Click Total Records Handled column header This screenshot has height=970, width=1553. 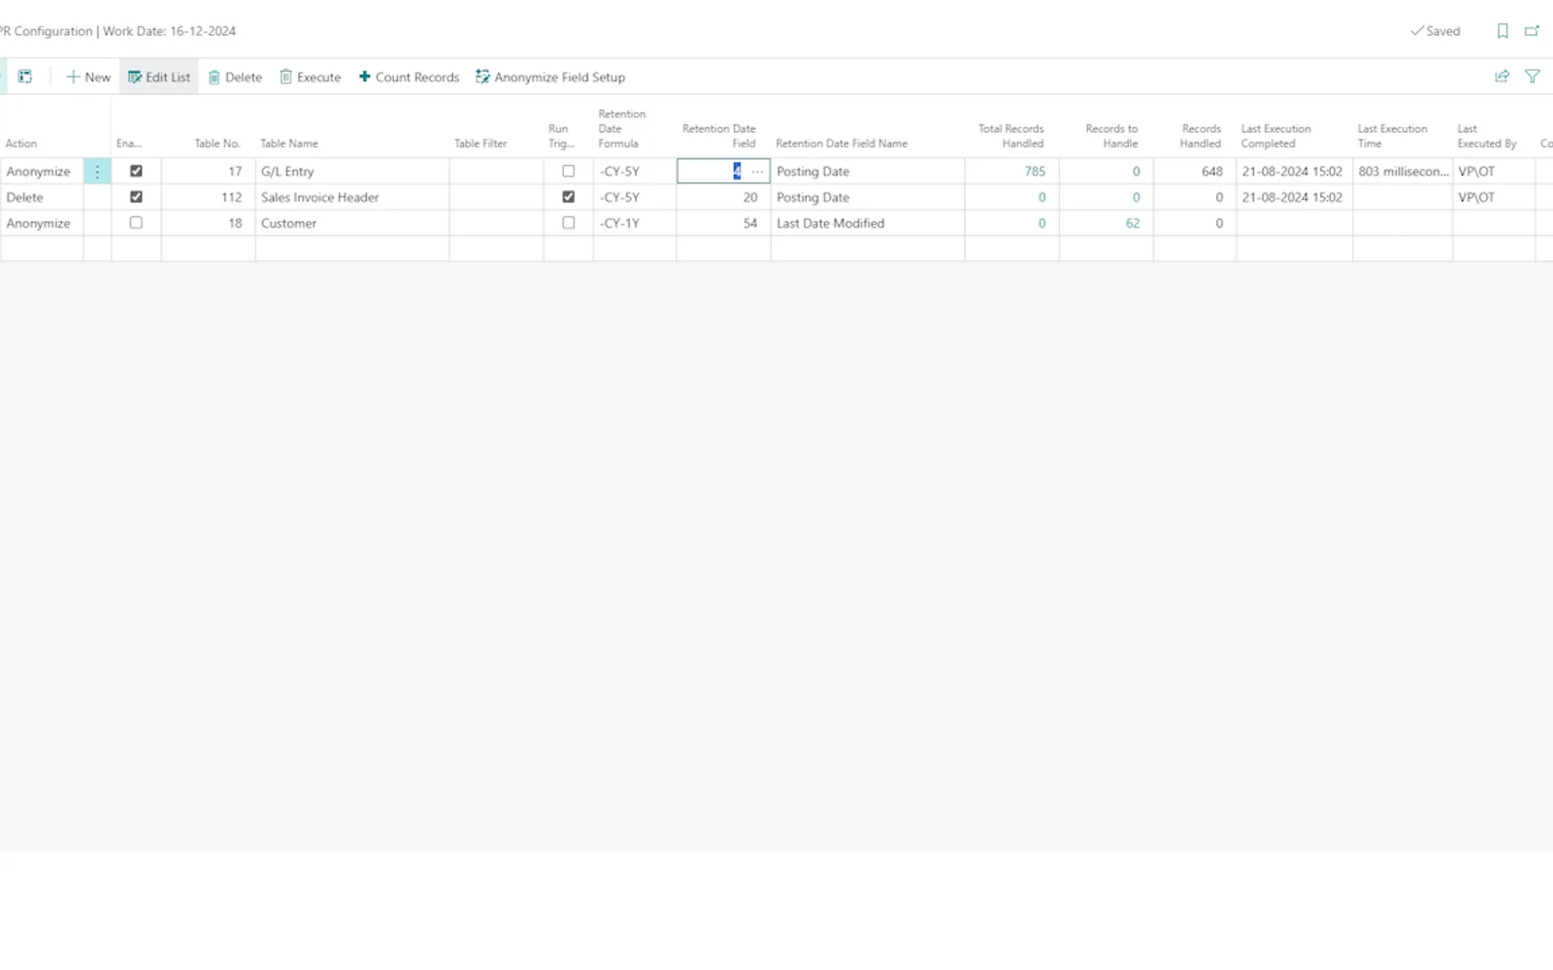1011,136
